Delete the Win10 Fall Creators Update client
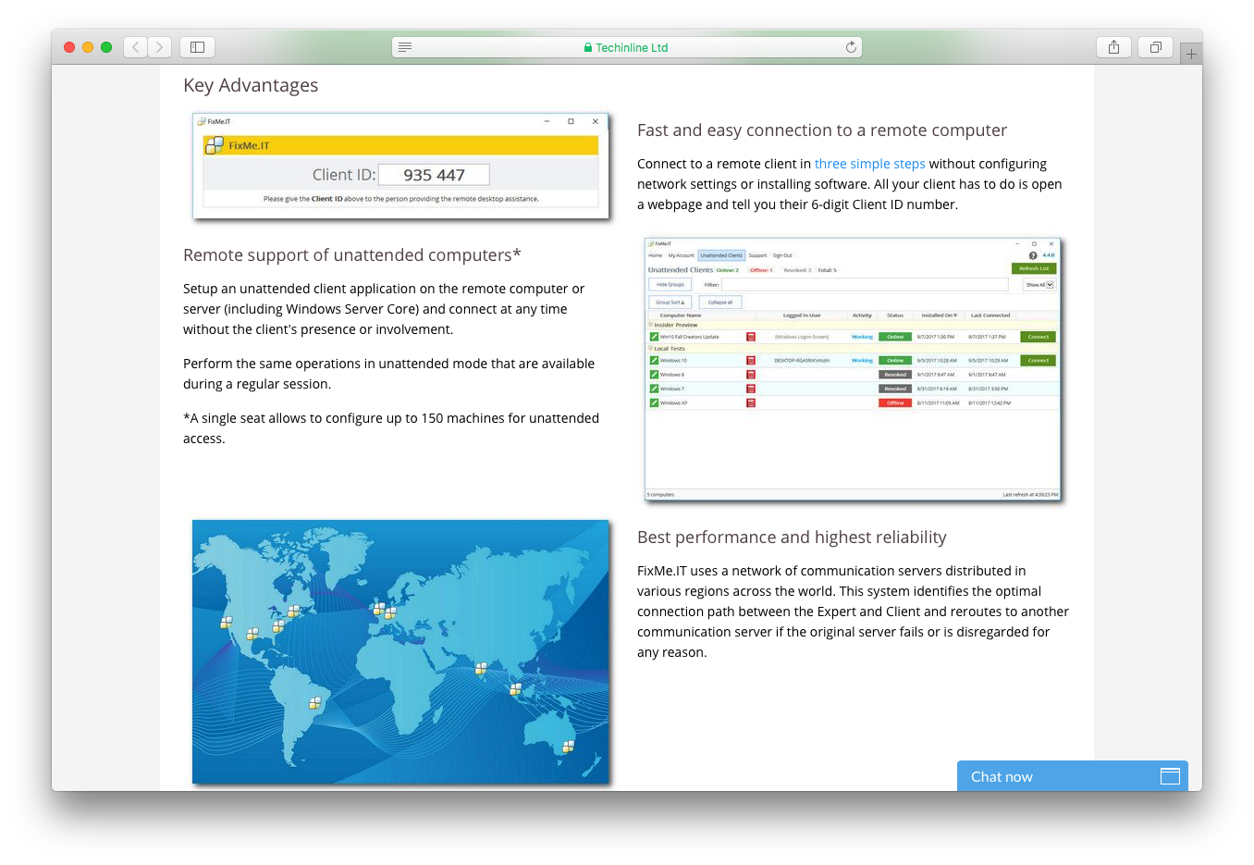This screenshot has height=865, width=1254. click(751, 337)
